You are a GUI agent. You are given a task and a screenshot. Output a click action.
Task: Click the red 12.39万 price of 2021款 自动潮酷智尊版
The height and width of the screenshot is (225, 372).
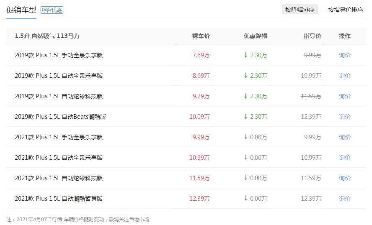click(x=199, y=199)
